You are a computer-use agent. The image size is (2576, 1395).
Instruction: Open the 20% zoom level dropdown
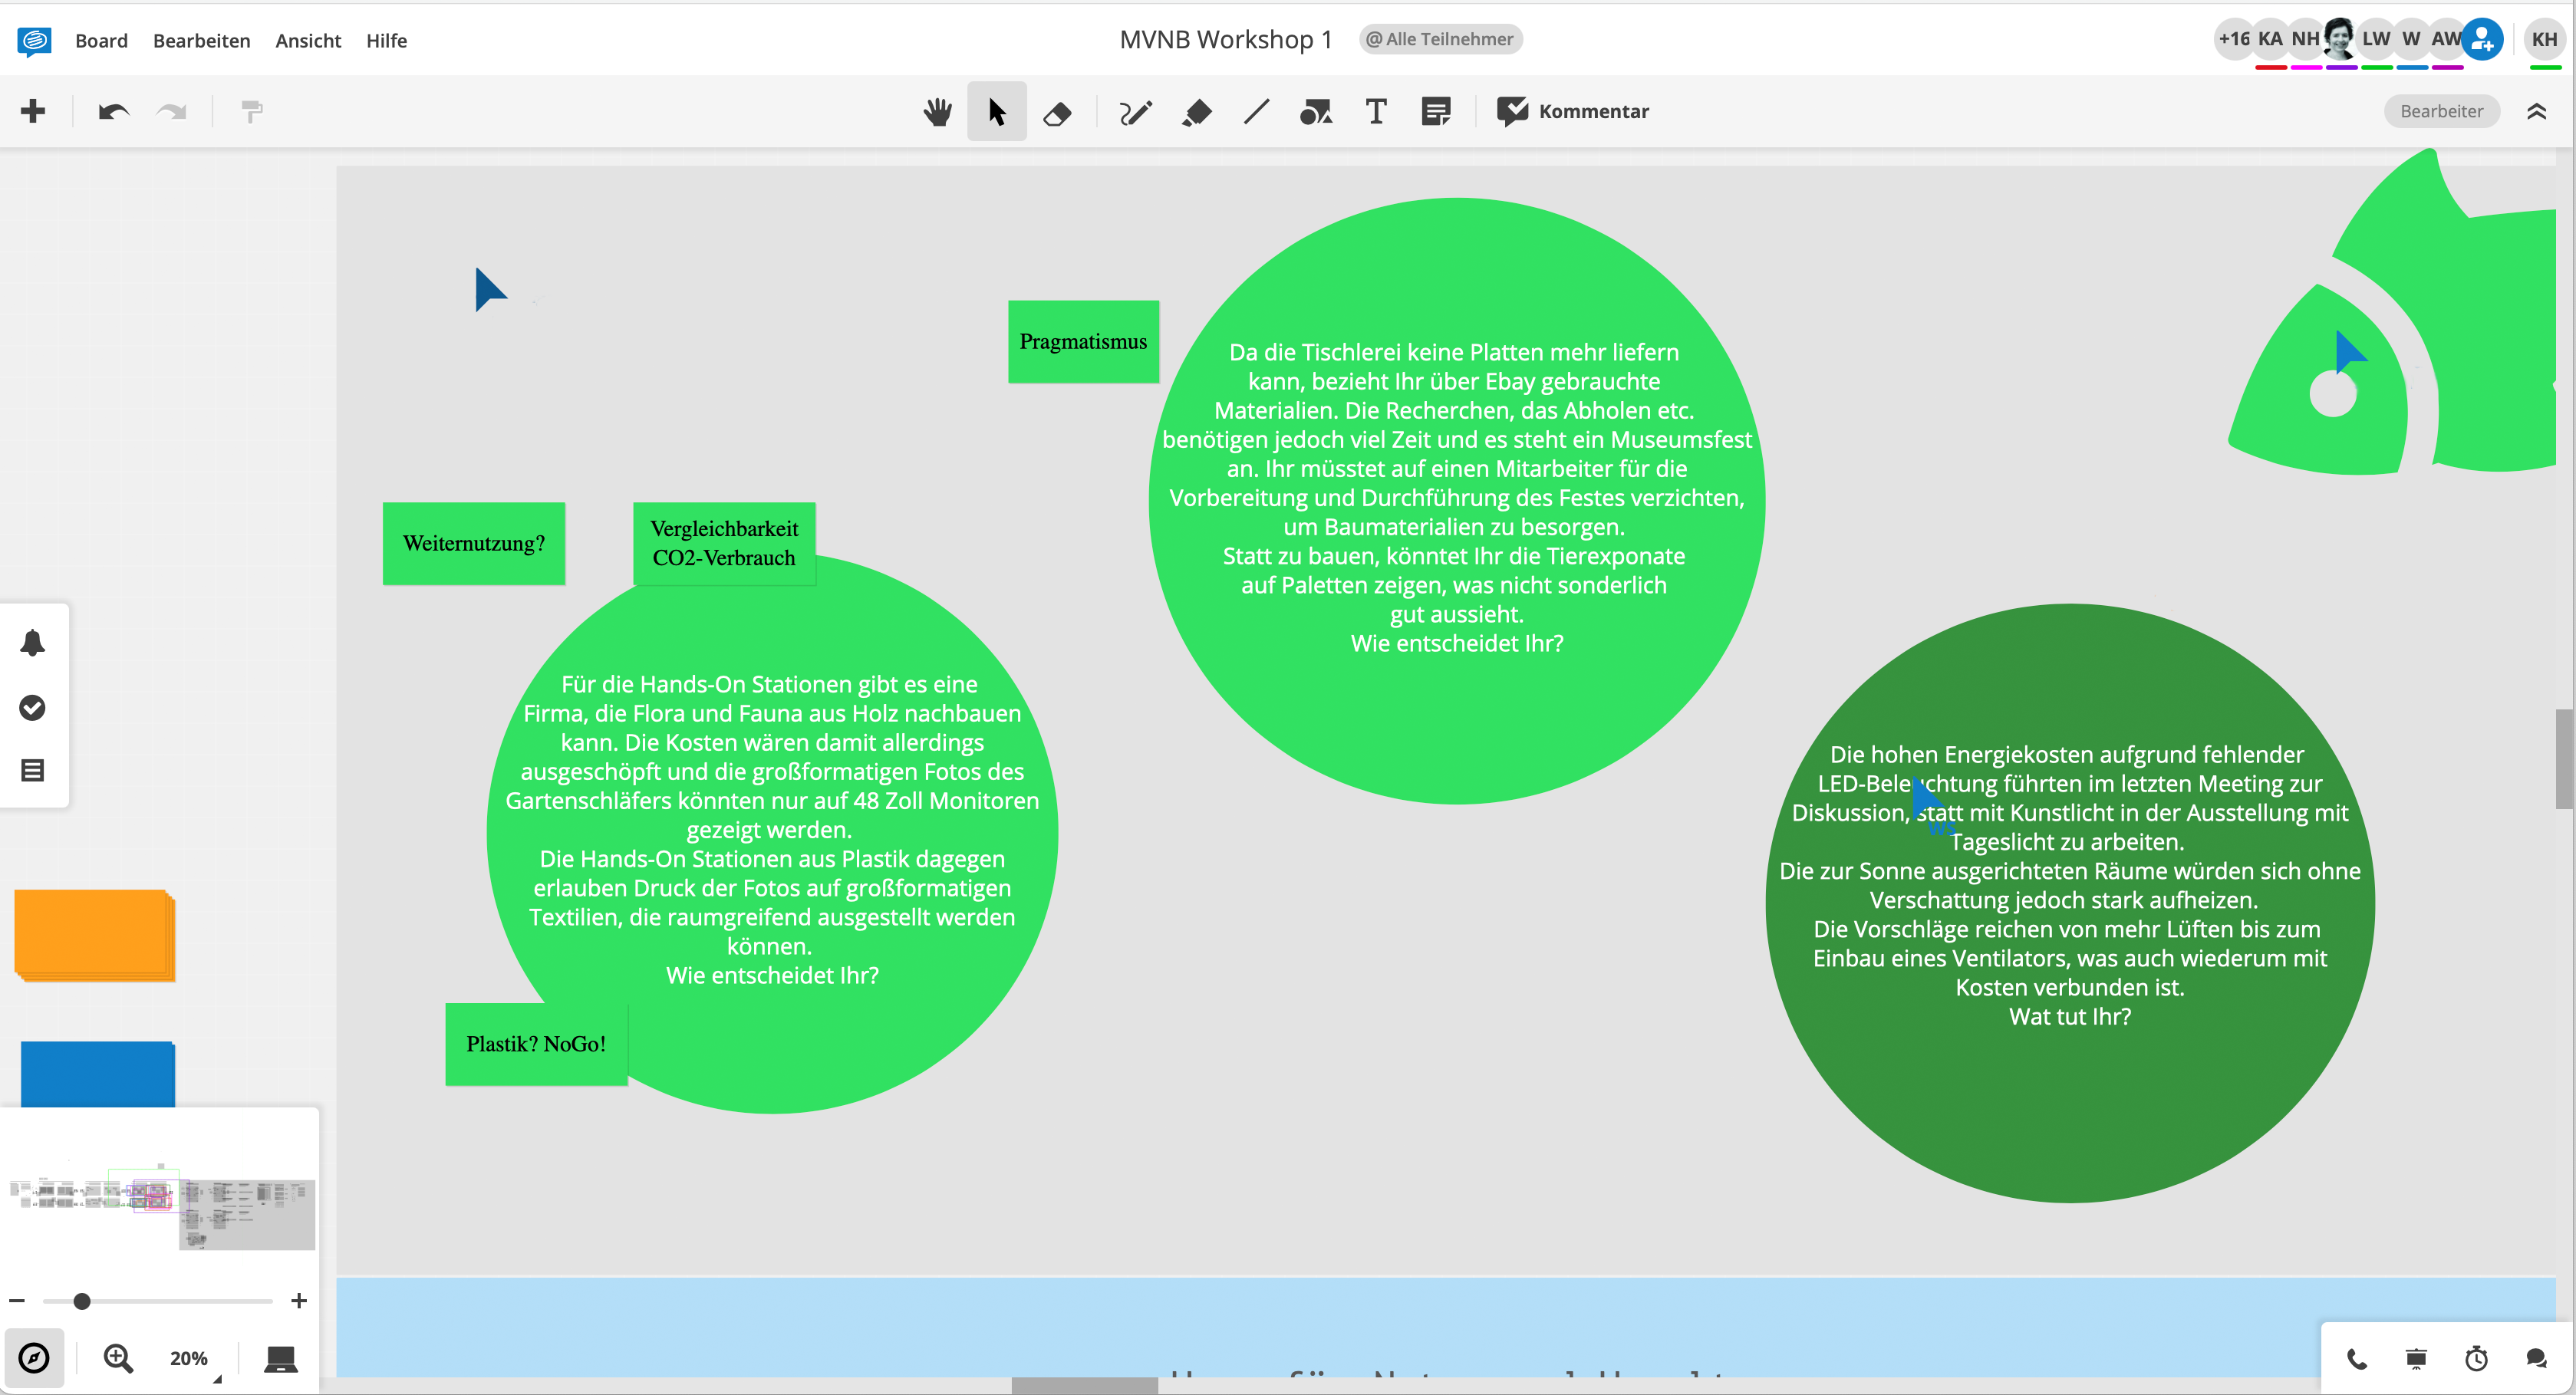coord(190,1358)
